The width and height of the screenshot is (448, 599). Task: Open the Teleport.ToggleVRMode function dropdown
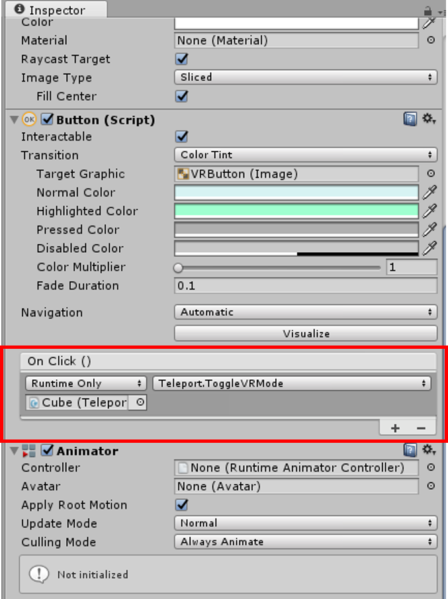pos(292,383)
